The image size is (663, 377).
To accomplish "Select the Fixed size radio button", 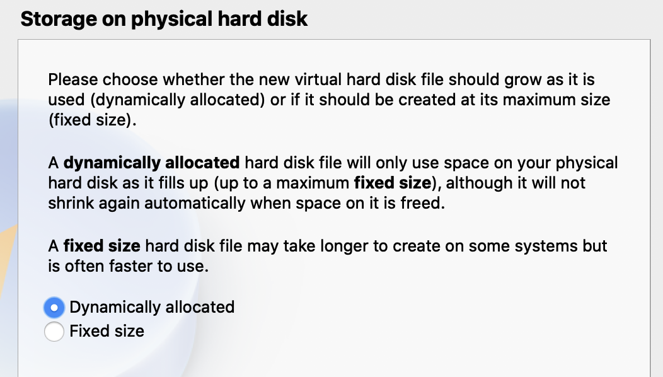I will pyautogui.click(x=54, y=331).
